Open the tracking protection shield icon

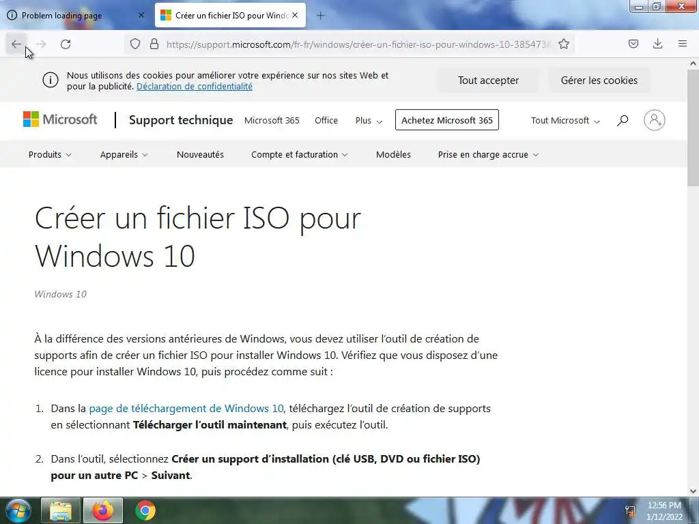(135, 44)
